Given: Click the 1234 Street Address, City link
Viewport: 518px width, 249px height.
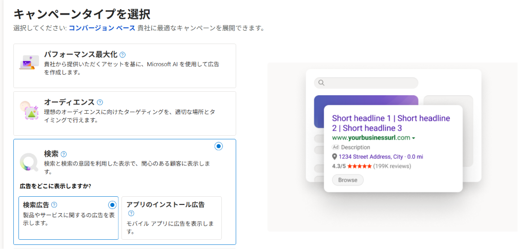Looking at the screenshot, I should click(x=381, y=157).
